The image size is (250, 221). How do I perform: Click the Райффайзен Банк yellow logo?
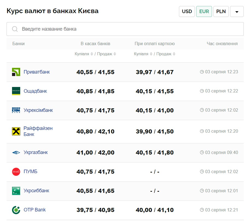(16, 131)
